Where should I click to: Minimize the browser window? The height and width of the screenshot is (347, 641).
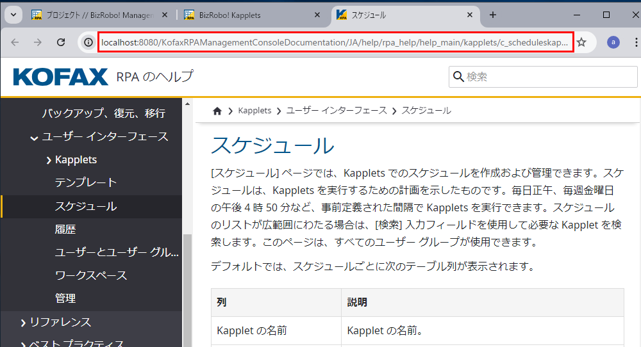[x=577, y=15]
